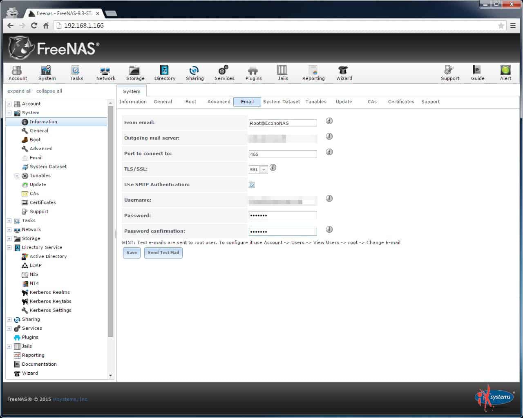Image resolution: width=523 pixels, height=418 pixels.
Task: Bookmark page with the star icon
Action: [x=501, y=26]
